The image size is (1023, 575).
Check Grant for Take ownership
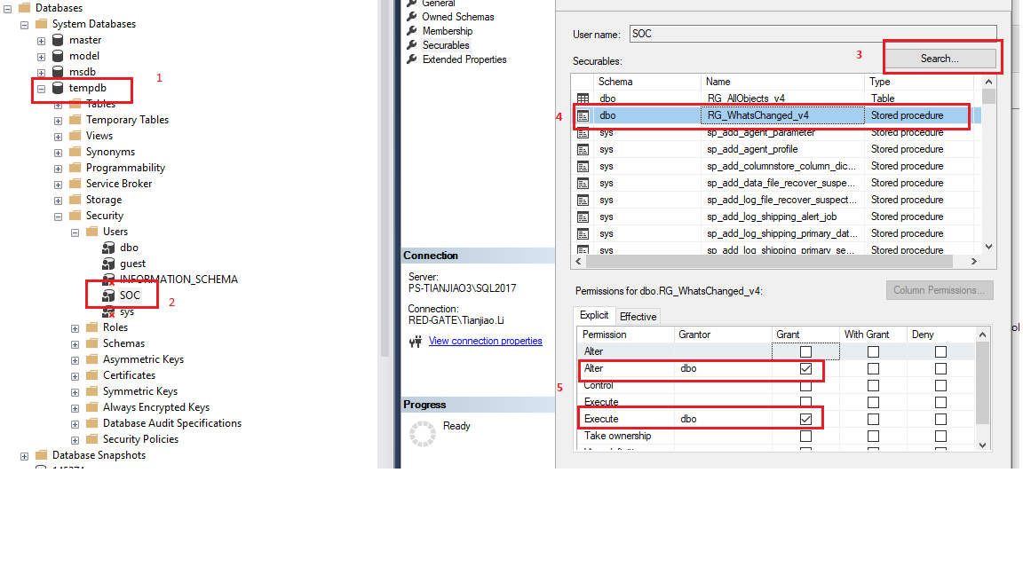click(x=805, y=437)
